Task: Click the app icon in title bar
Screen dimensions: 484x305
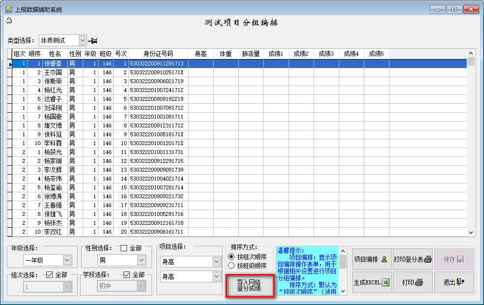Action: click(x=8, y=9)
